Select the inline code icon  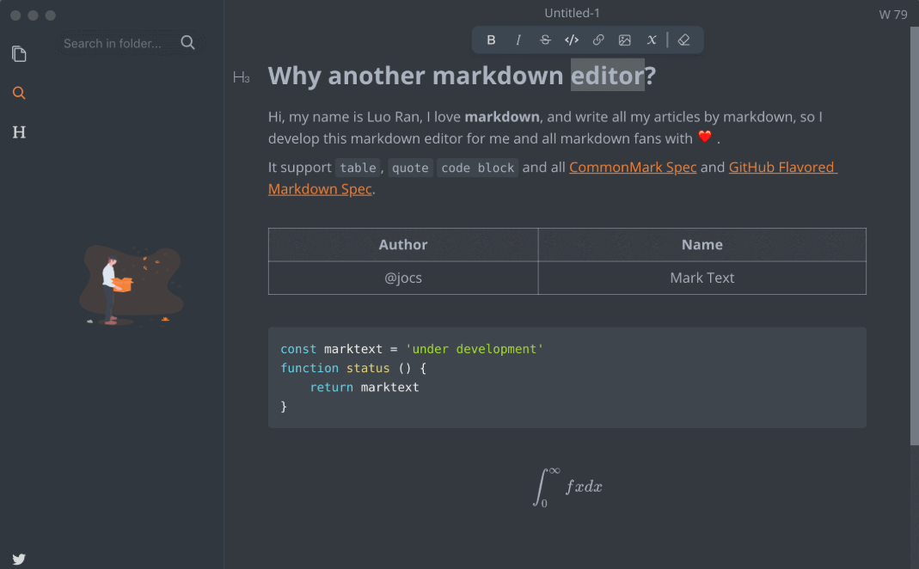pyautogui.click(x=571, y=40)
